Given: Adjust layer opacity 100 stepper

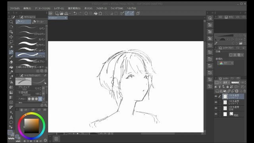Looking at the screenshot, I should [x=245, y=83].
